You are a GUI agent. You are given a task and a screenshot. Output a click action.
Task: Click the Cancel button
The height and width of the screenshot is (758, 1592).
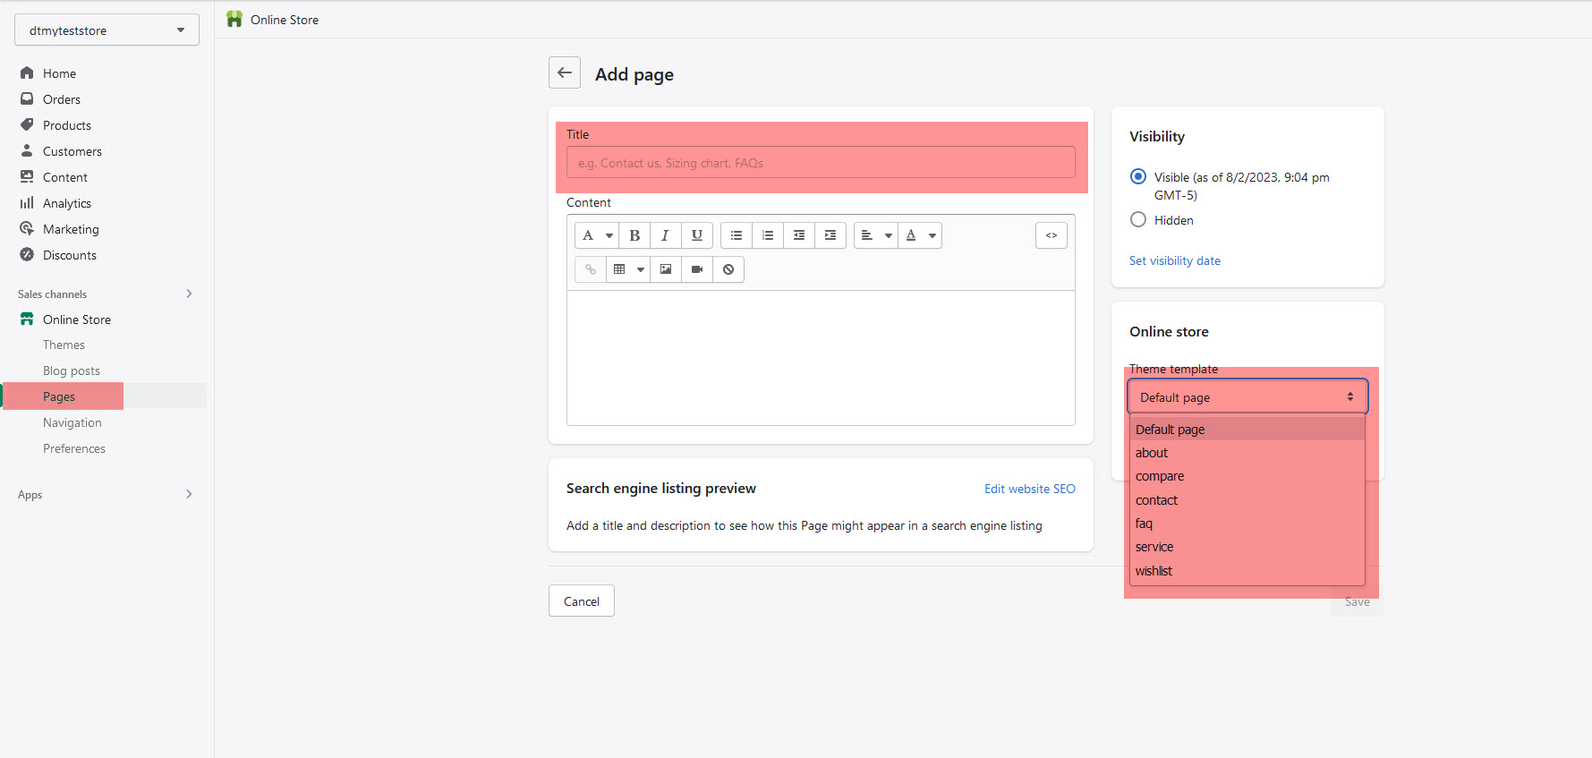pyautogui.click(x=581, y=601)
